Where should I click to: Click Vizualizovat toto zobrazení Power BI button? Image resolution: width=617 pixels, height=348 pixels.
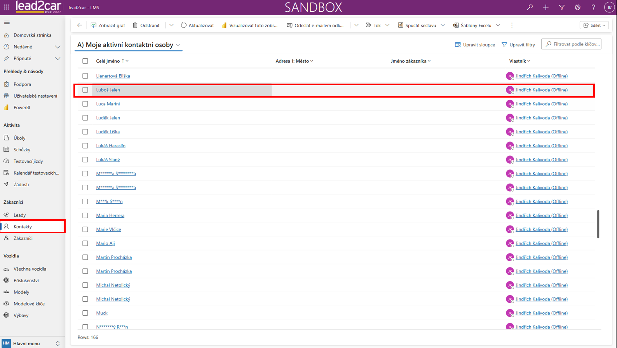(250, 25)
